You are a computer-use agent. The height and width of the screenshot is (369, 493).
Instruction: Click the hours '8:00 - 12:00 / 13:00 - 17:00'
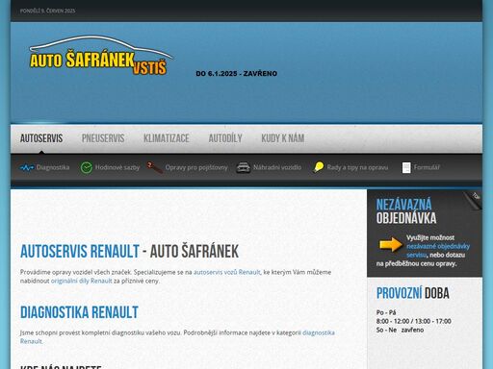coord(414,321)
